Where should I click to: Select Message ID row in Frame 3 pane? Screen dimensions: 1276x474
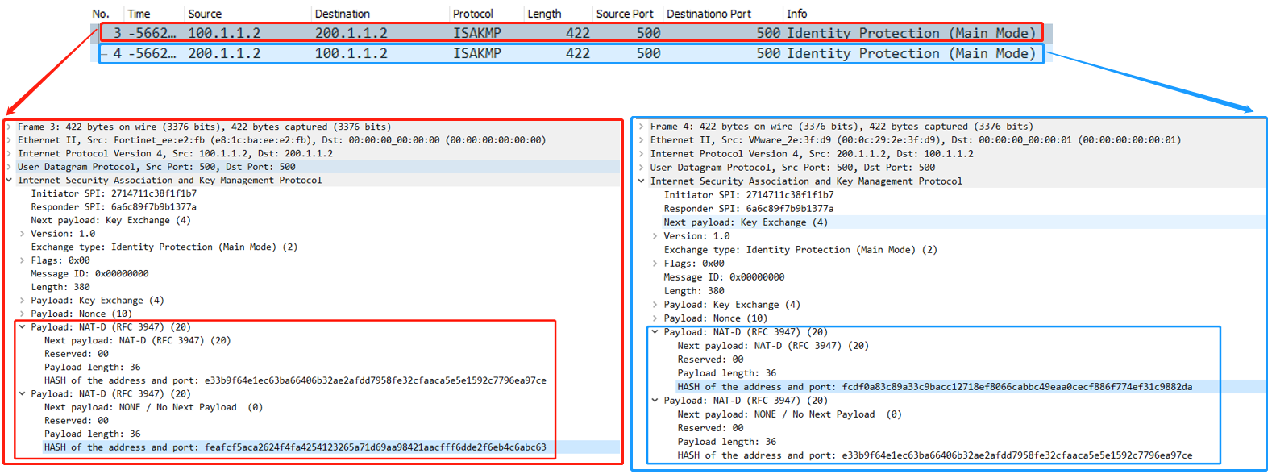click(x=89, y=274)
